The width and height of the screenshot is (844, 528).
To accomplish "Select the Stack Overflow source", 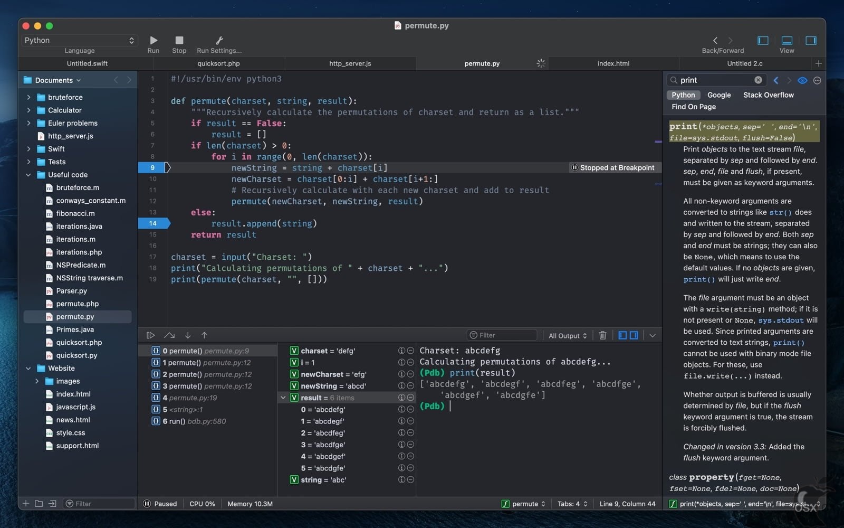I will click(768, 95).
